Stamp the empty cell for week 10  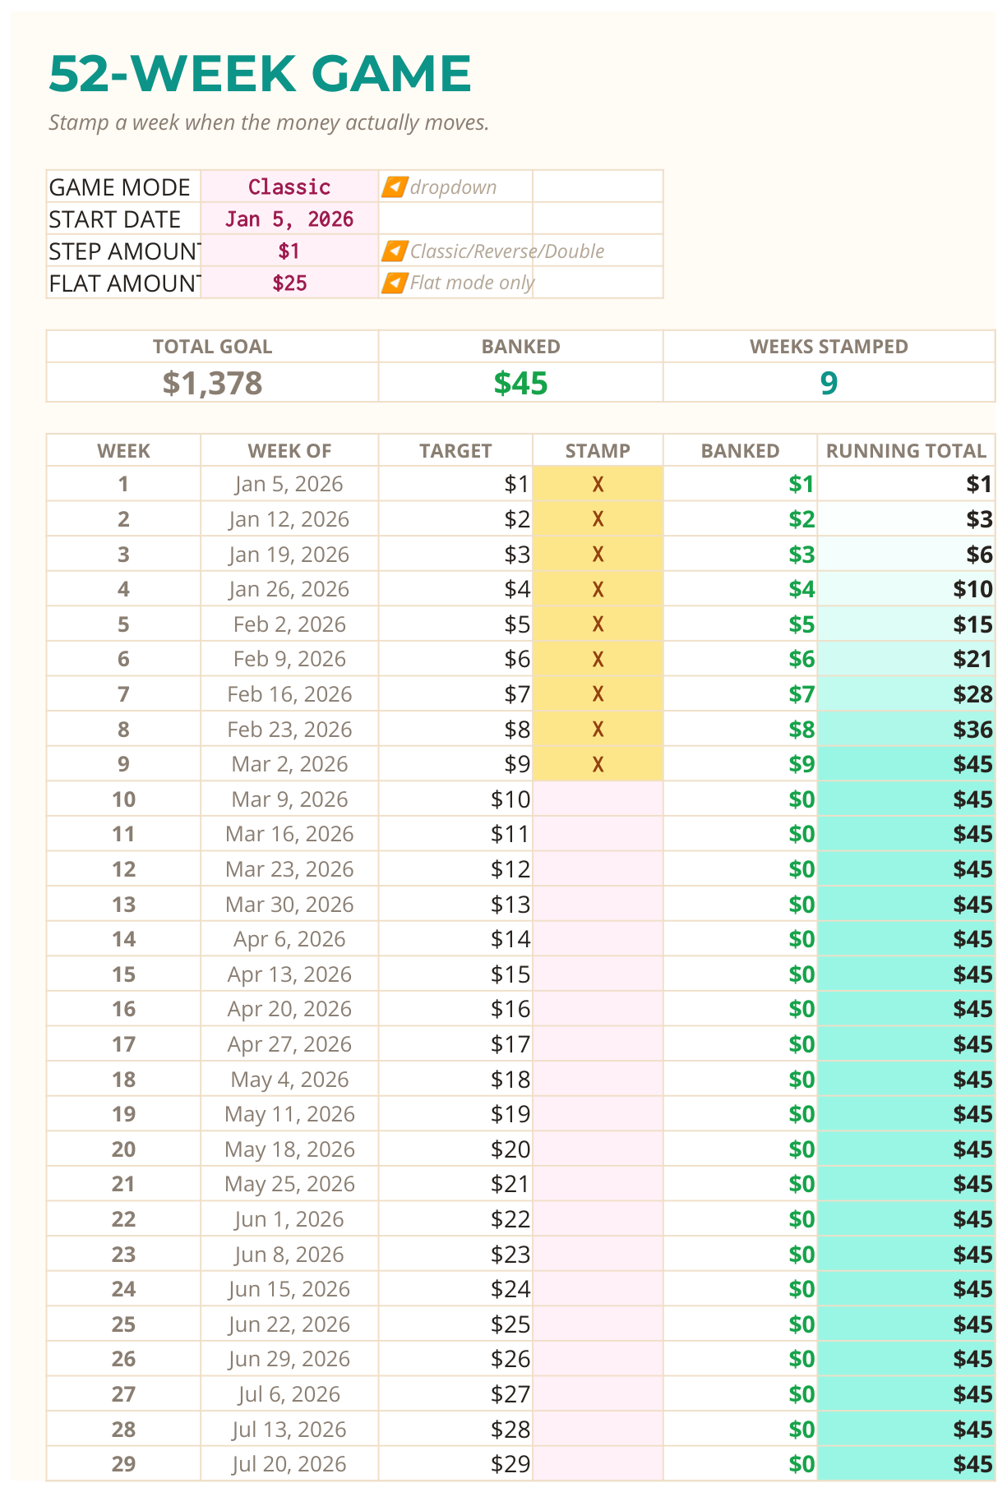(x=598, y=799)
